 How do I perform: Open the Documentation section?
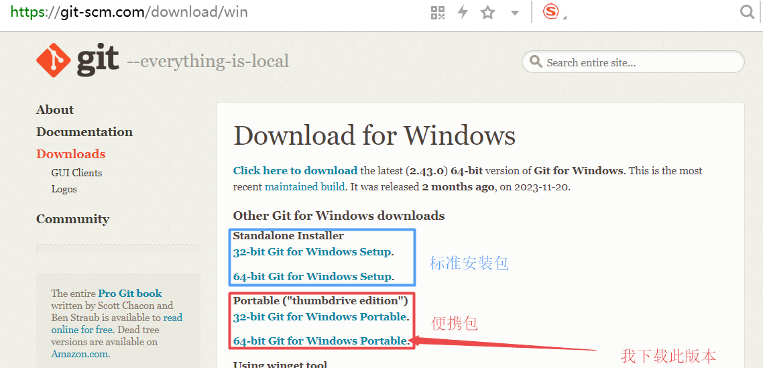pos(84,132)
